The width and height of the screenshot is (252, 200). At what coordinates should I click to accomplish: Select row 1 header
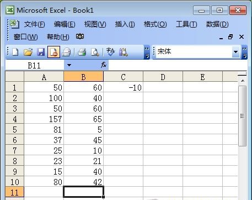pos(15,87)
